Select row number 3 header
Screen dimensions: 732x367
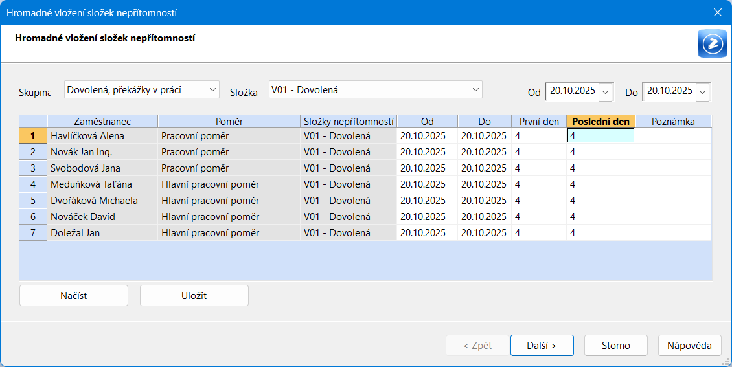[33, 168]
